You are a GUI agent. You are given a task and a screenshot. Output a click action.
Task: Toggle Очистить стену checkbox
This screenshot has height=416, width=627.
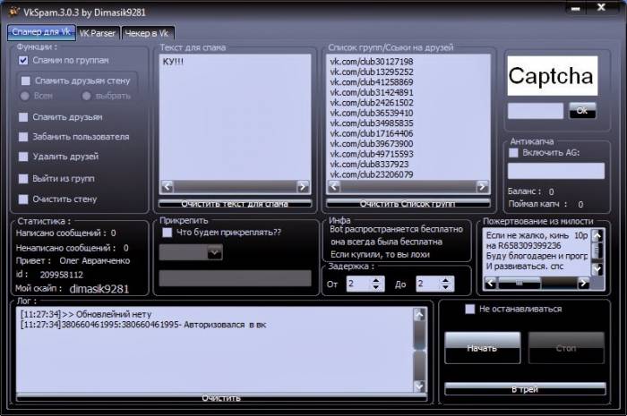(x=23, y=199)
